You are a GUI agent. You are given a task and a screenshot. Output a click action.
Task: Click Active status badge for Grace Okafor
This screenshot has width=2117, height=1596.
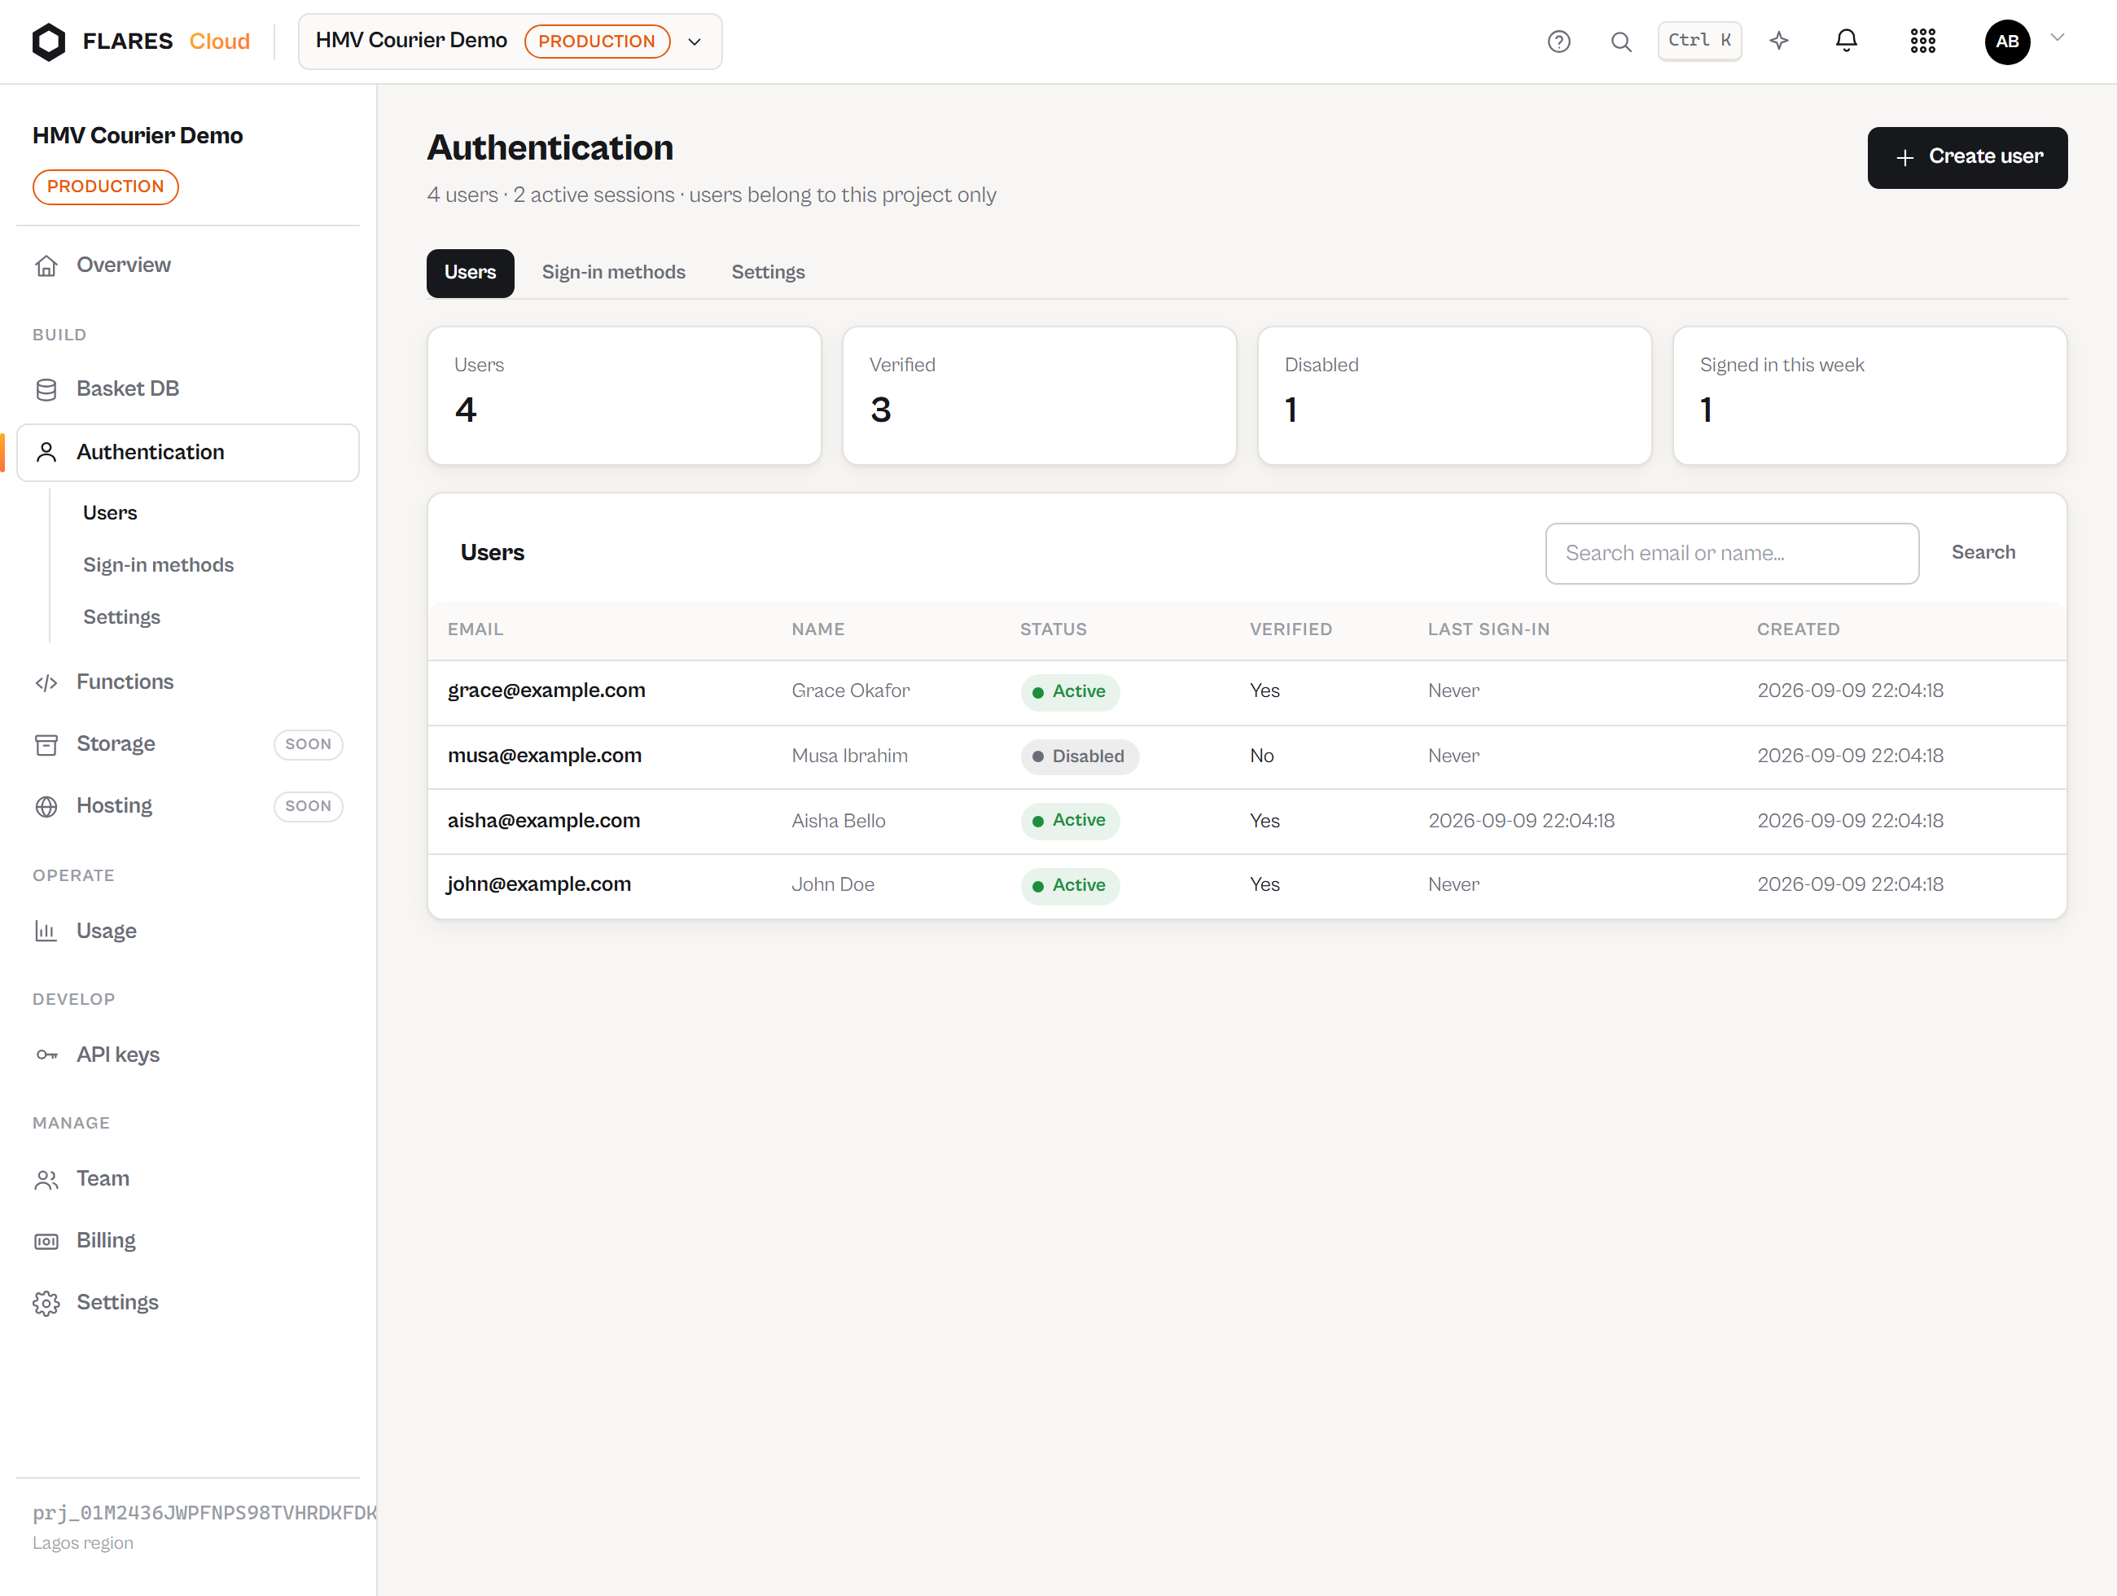pyautogui.click(x=1069, y=692)
